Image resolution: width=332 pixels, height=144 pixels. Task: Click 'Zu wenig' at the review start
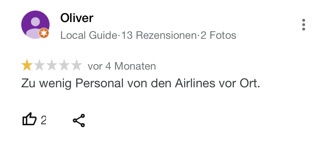pyautogui.click(x=44, y=83)
